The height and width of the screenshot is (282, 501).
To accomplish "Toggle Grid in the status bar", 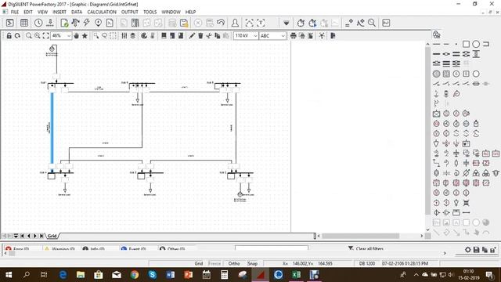I will tap(199, 263).
